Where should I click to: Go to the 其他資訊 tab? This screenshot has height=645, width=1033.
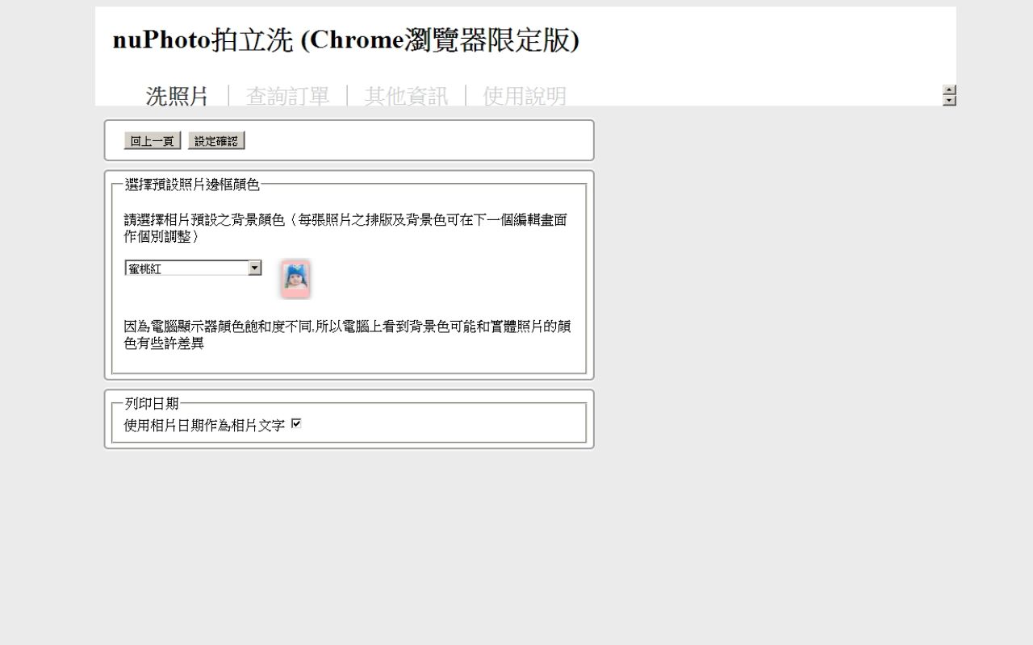406,96
